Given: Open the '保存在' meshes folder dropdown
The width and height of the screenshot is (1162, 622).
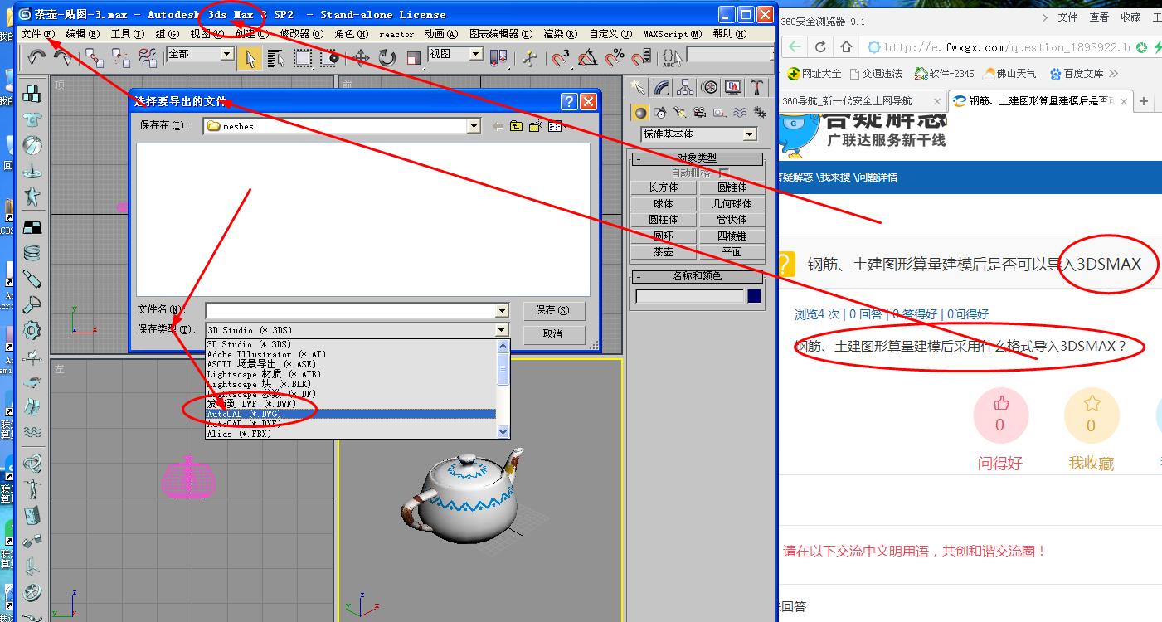Looking at the screenshot, I should click(x=343, y=126).
